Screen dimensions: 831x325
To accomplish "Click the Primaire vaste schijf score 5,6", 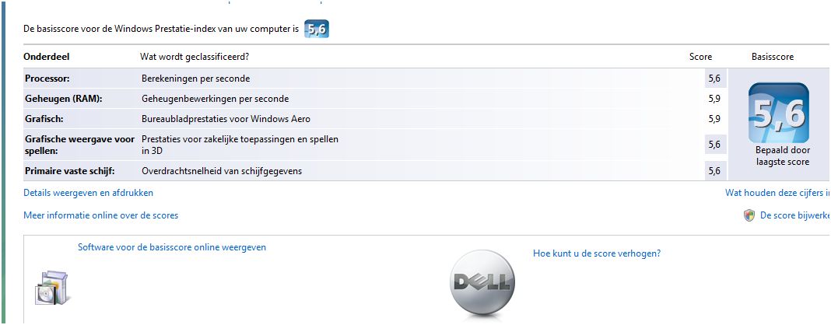I will (x=714, y=171).
